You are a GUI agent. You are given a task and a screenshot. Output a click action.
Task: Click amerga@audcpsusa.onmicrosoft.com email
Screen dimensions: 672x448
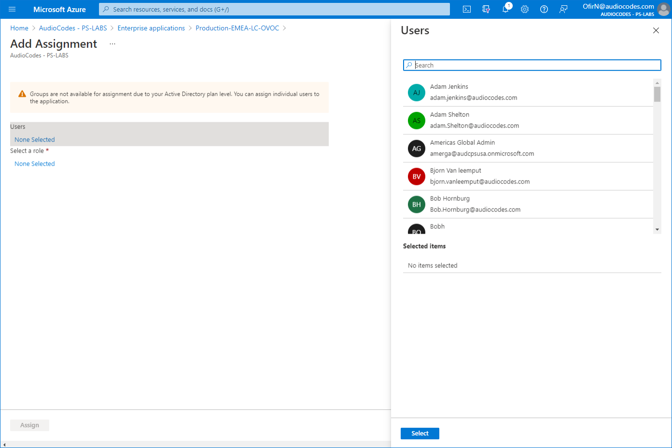pos(482,154)
